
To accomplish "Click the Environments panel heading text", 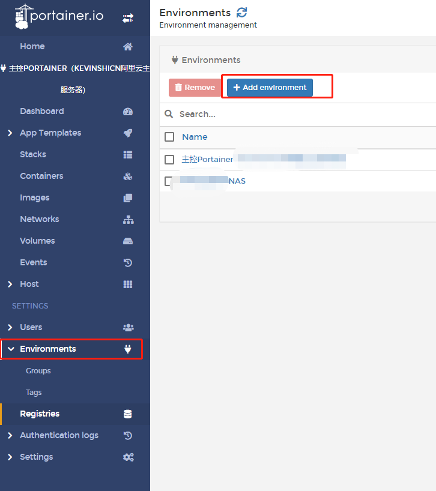I will click(211, 60).
